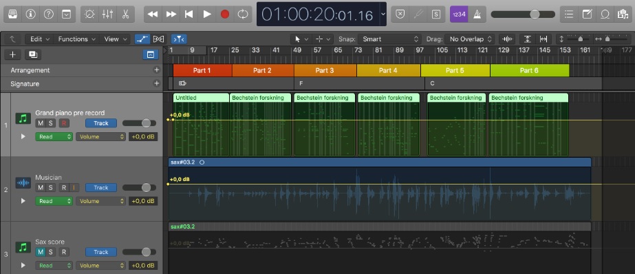Image resolution: width=635 pixels, height=274 pixels.
Task: Open the Functions menu
Action: [76, 39]
